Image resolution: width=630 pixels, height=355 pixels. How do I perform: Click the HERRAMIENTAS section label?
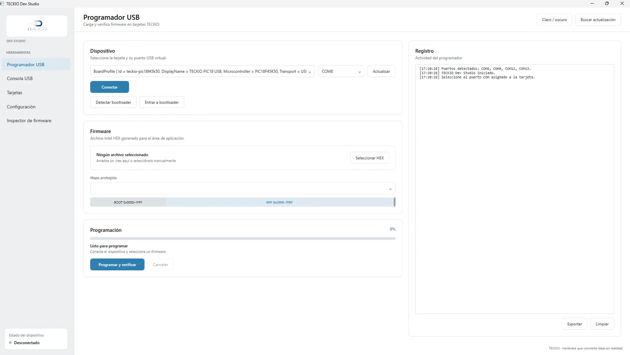18,53
